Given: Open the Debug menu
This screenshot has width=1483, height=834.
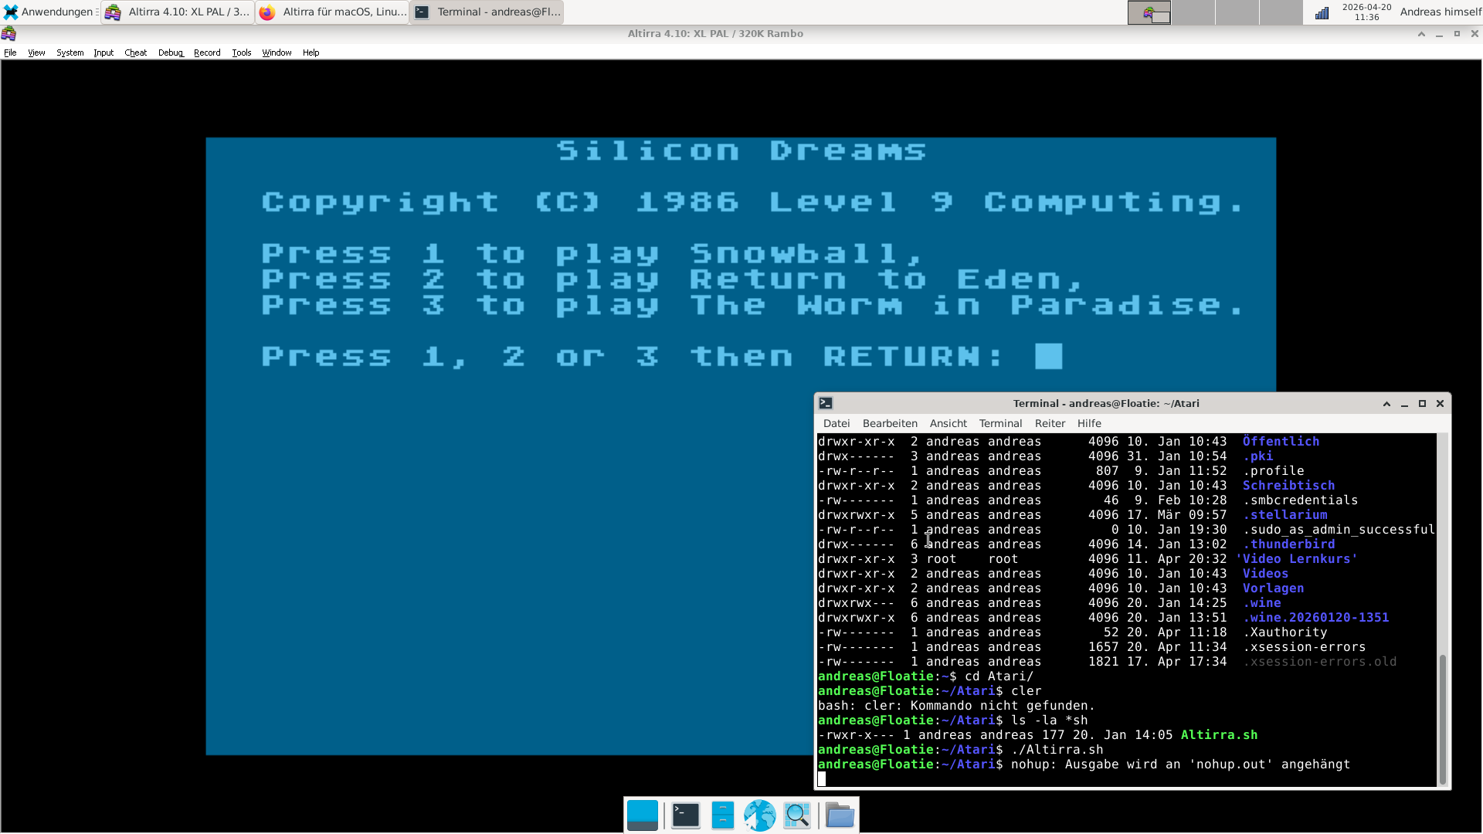Looking at the screenshot, I should (x=170, y=53).
